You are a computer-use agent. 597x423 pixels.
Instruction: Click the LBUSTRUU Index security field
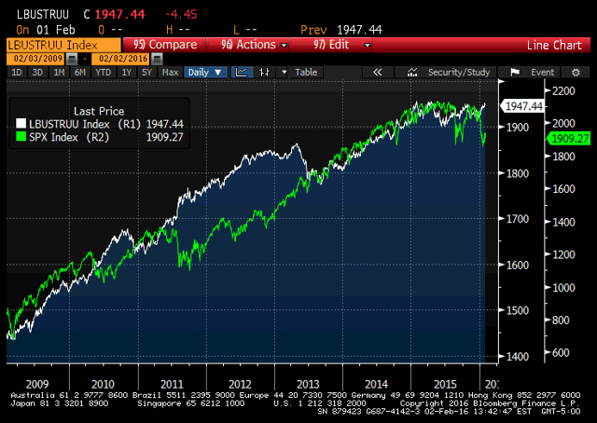(64, 45)
